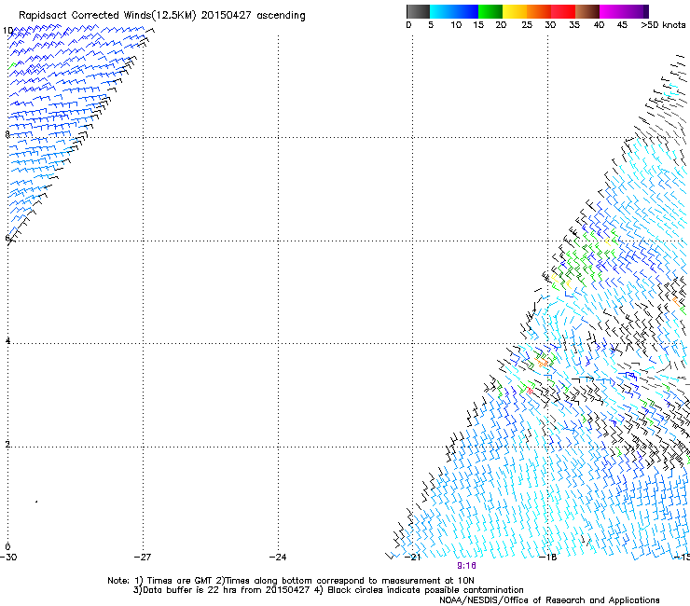Screen dimensions: 690x606
Task: Click the 'NOAA/NESDIS/Office of Research and Applications' credit
Action: [549, 600]
